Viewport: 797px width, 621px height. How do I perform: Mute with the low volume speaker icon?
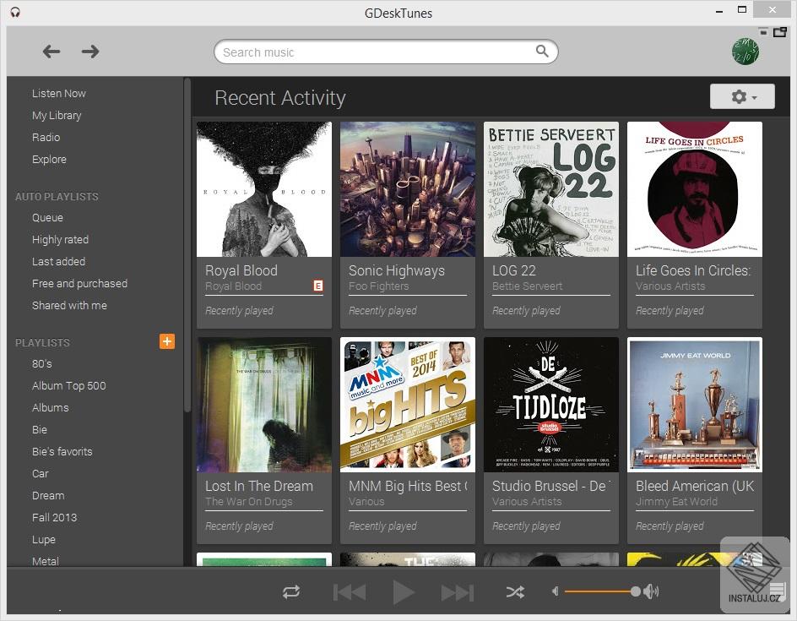click(556, 591)
